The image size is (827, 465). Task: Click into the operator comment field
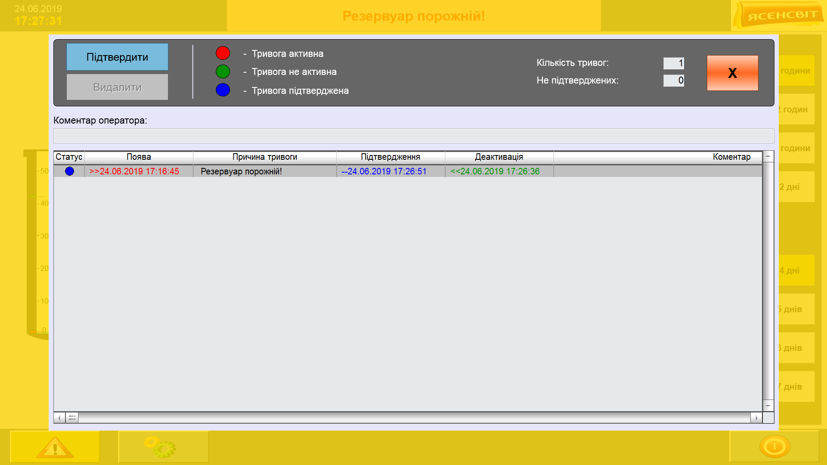coord(413,136)
